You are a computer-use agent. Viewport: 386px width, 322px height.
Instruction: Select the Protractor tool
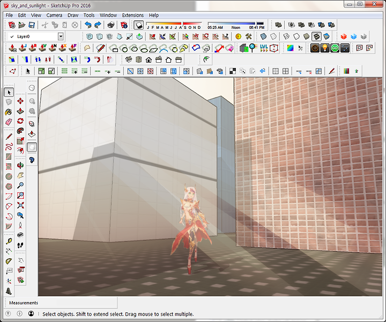(x=9, y=261)
